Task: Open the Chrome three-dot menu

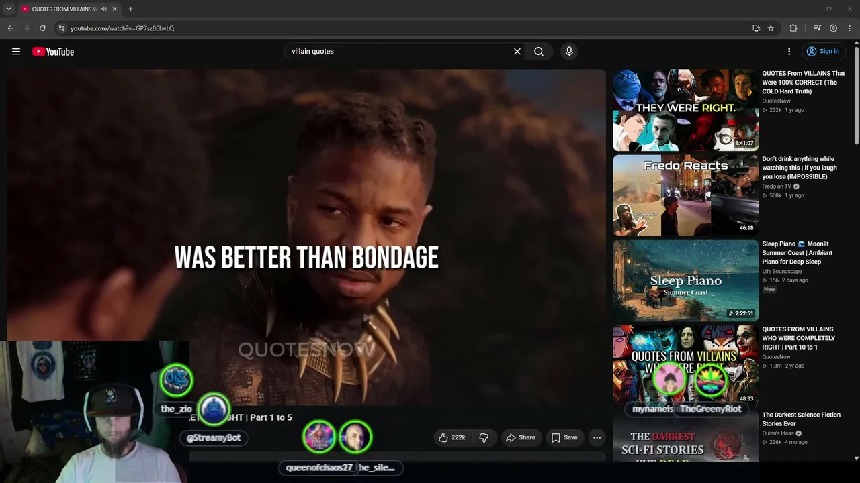Action: click(x=850, y=28)
